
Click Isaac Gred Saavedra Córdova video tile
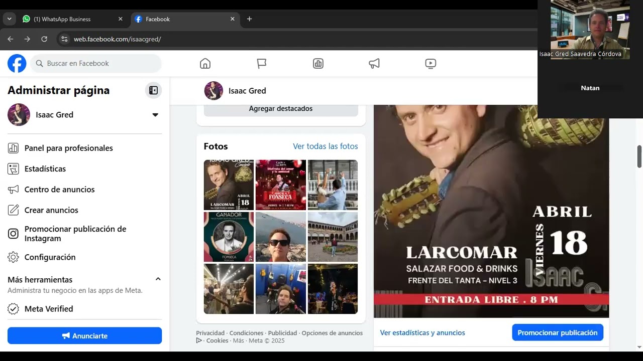(x=590, y=30)
